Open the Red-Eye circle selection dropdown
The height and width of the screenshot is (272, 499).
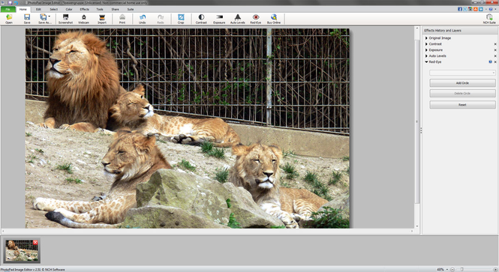tap(462, 73)
